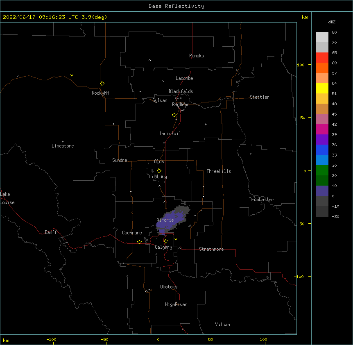The height and width of the screenshot is (345, 353).
Task: Click the Okotoks town label
Action: (x=169, y=287)
